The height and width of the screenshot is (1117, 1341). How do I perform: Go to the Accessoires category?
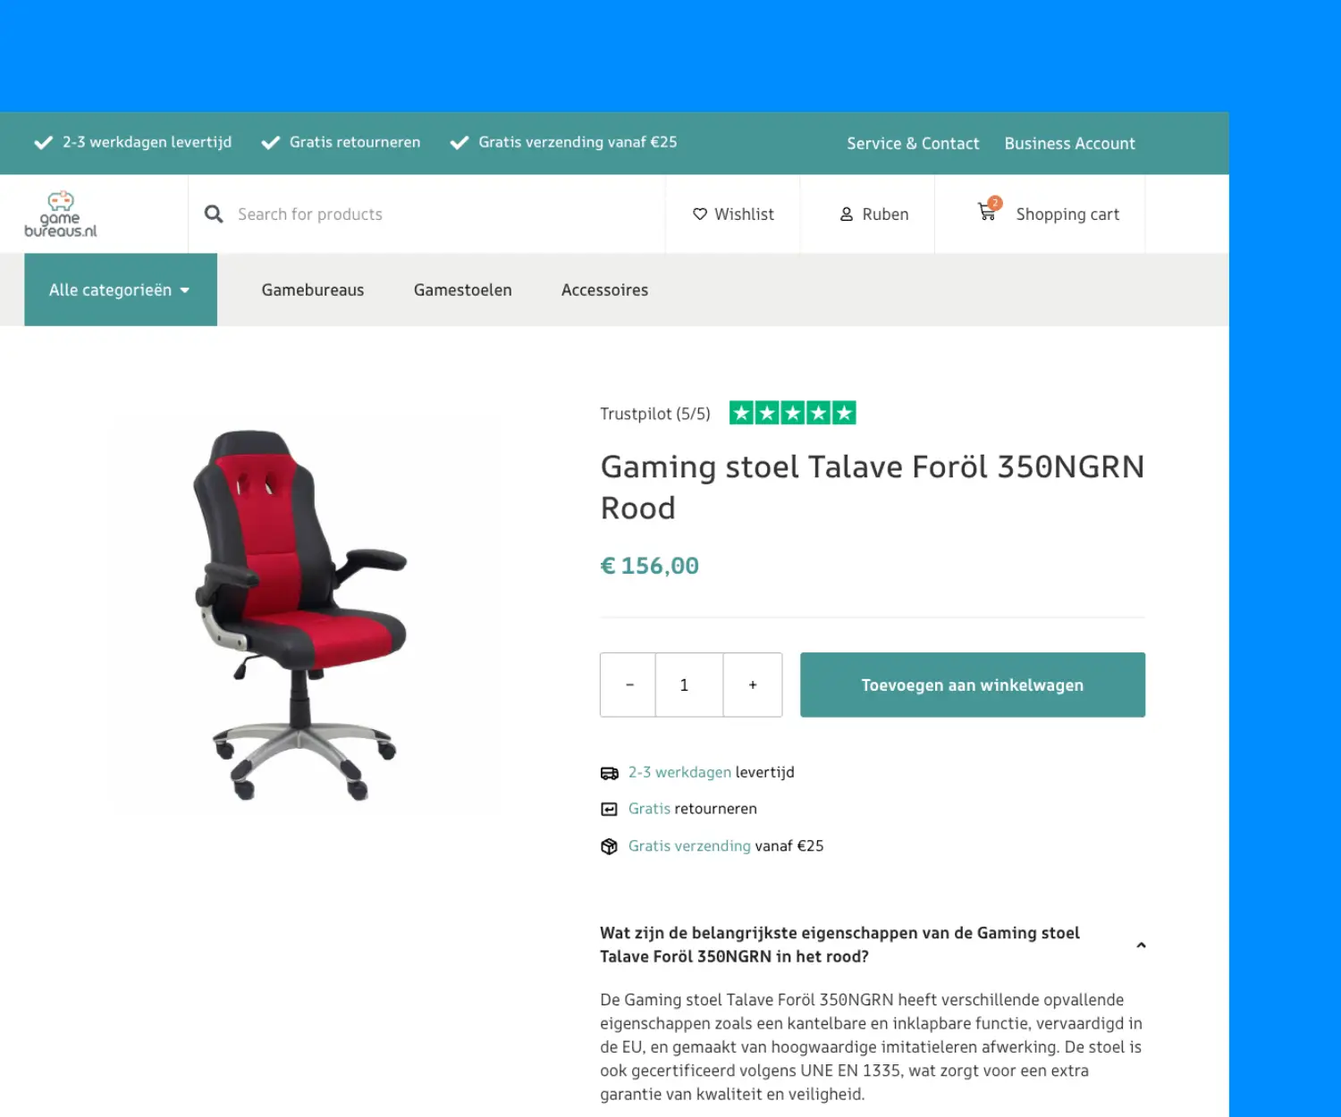point(605,290)
